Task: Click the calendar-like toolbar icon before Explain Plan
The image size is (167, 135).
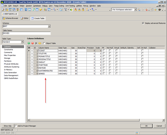Action: (x=61, y=10)
